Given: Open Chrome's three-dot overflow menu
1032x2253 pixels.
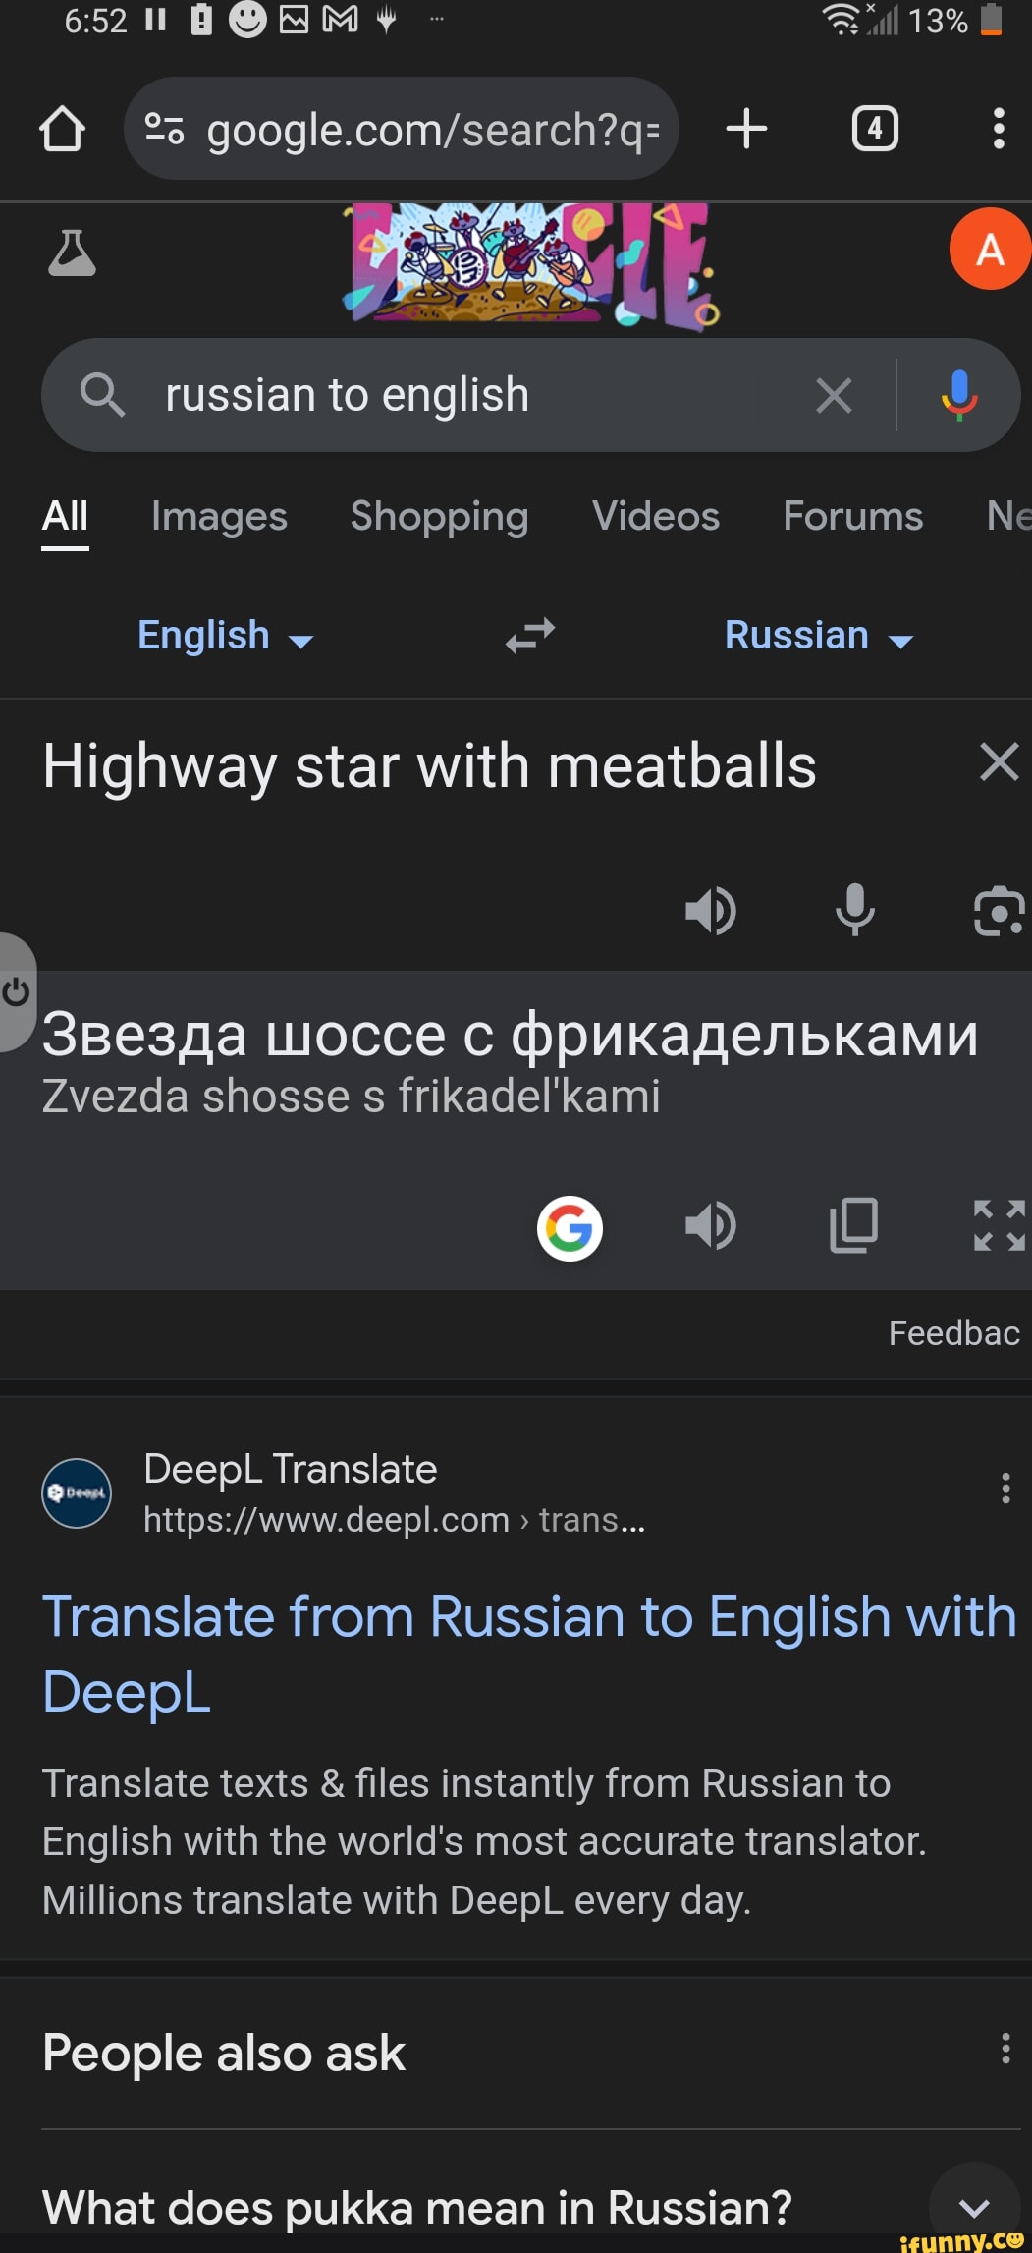Looking at the screenshot, I should [x=998, y=129].
